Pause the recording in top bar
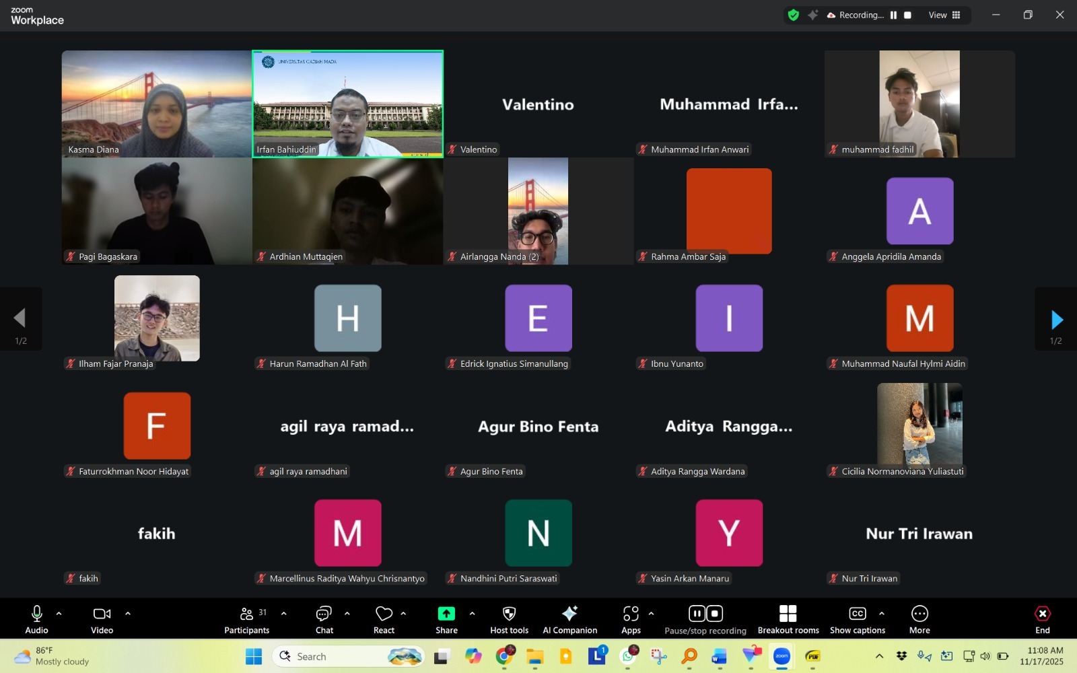Image resolution: width=1077 pixels, height=673 pixels. (x=893, y=15)
